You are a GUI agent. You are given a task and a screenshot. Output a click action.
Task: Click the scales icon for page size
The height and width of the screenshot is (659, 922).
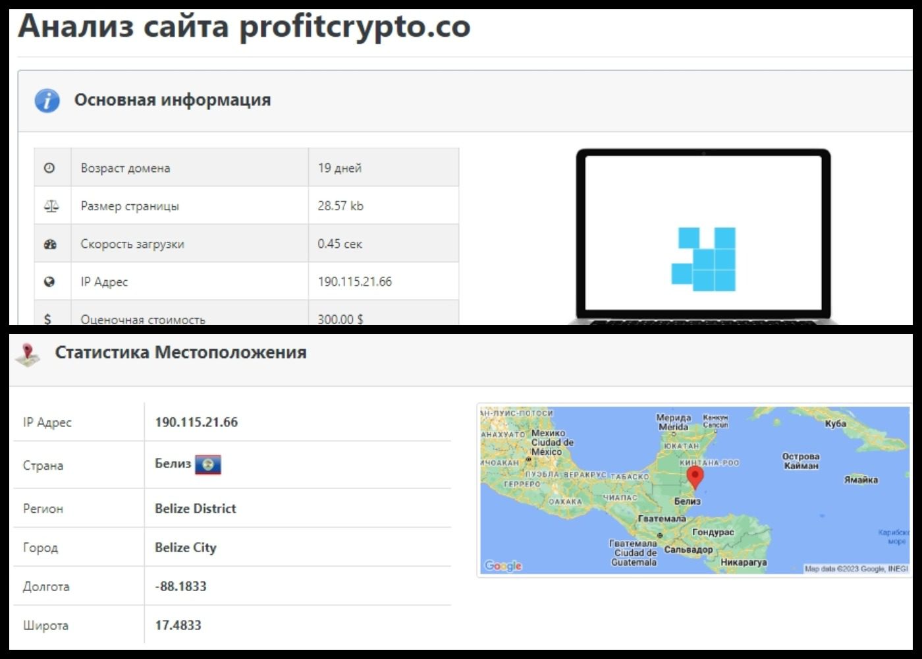(x=51, y=206)
